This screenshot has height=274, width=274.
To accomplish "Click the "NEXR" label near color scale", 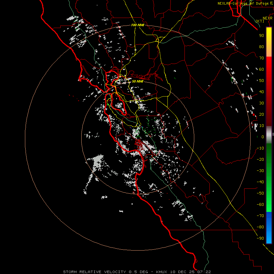I will point(268,18).
